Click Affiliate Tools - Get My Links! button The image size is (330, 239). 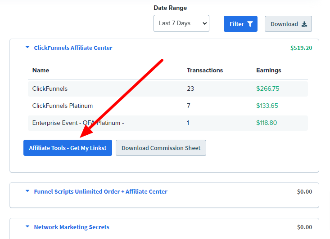pos(68,148)
